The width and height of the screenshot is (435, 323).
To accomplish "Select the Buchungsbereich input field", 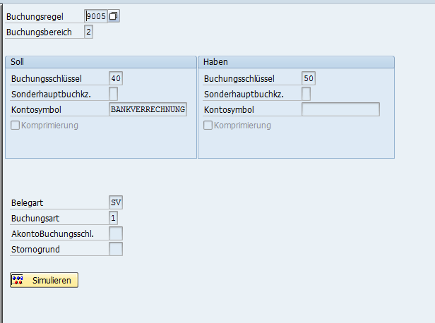I will (x=88, y=32).
